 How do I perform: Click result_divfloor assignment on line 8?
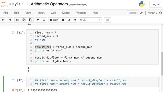pyautogui.click(x=69, y=57)
